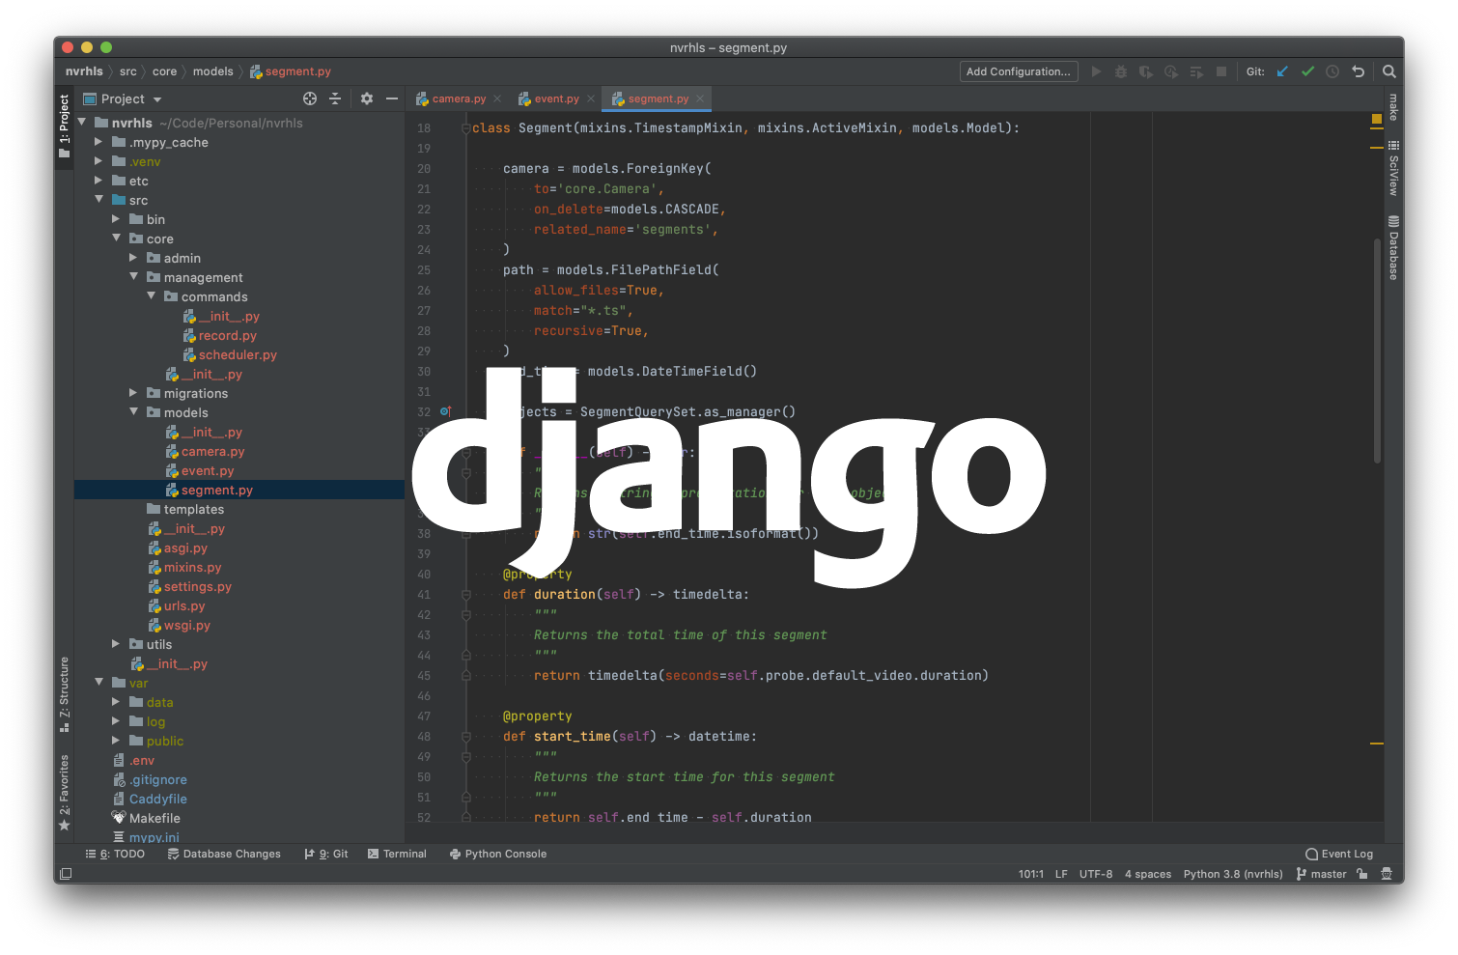Viewport: 1458px width, 955px height.
Task: Toggle the Database tool window
Action: point(1393,248)
